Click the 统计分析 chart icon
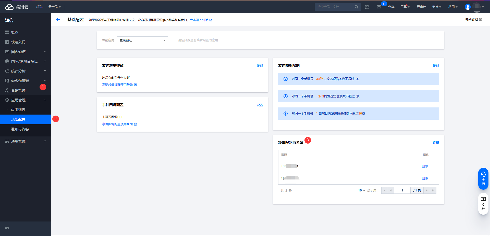This screenshot has height=236, width=490. [7, 71]
